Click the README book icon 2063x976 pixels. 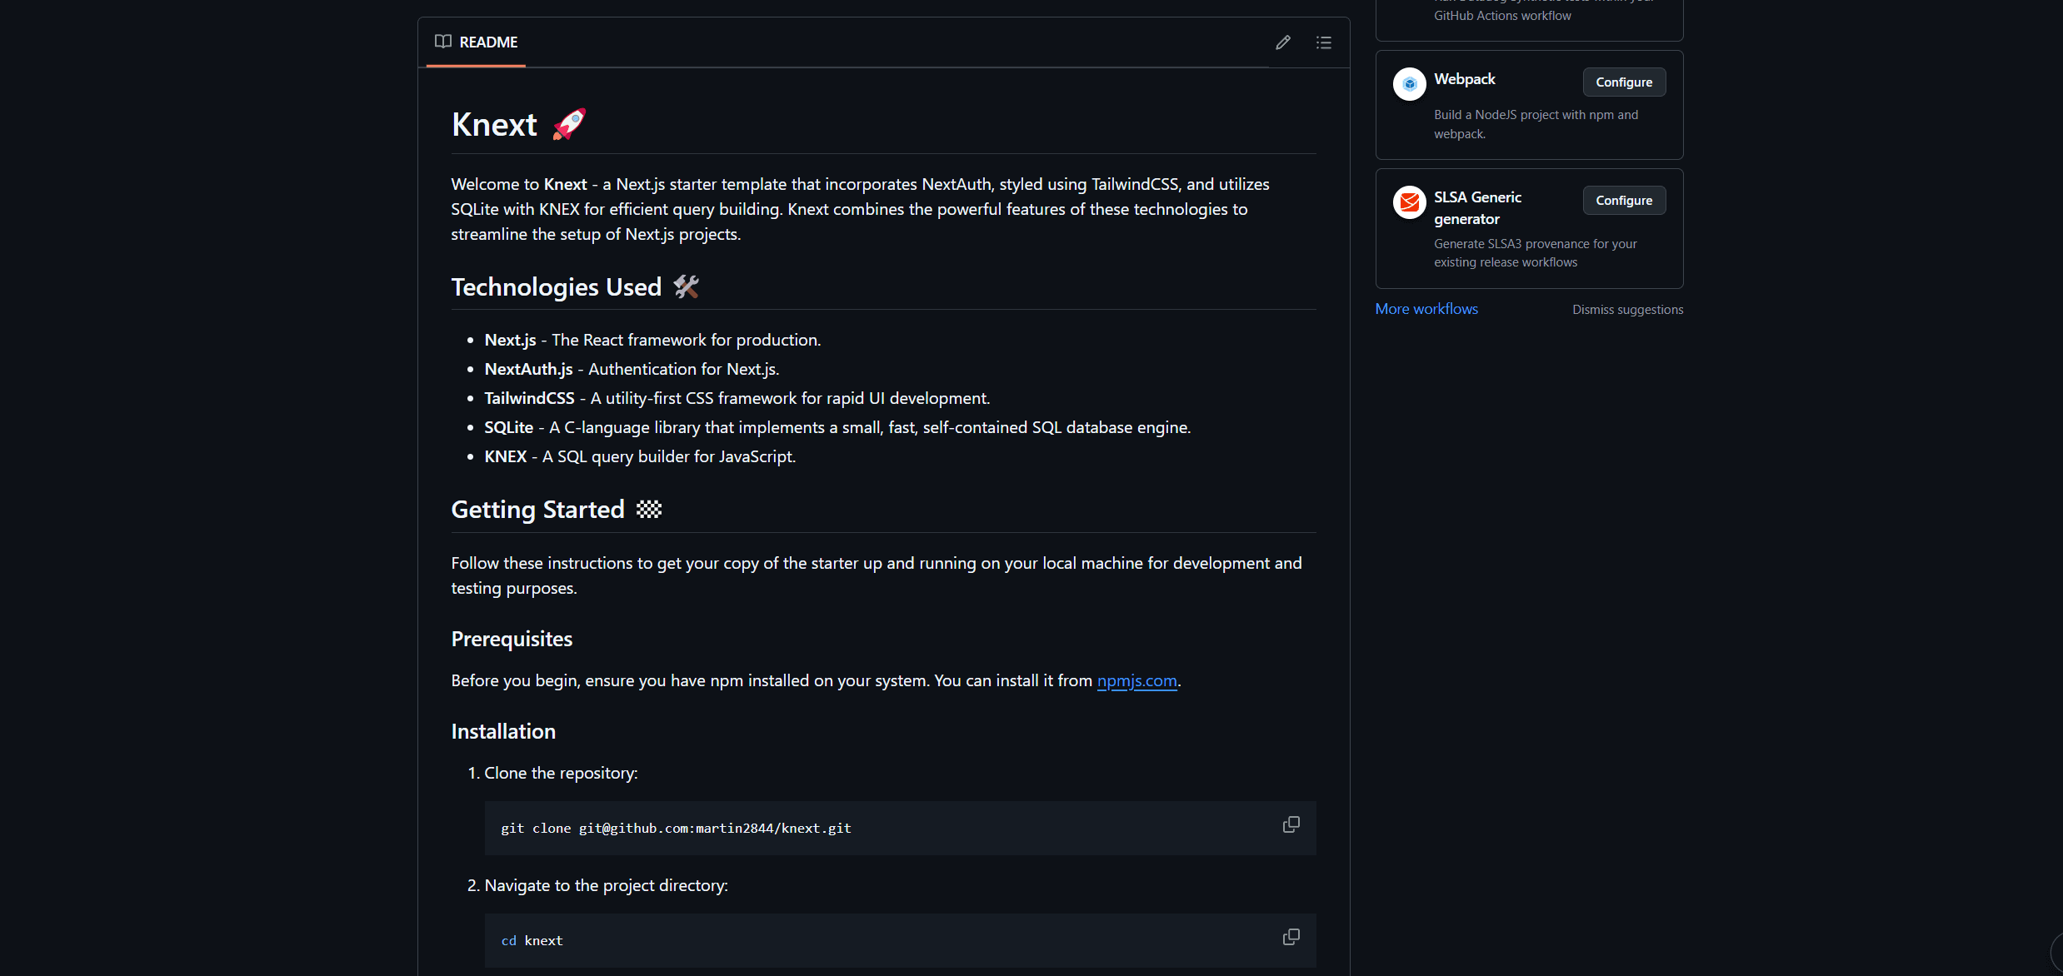[443, 42]
